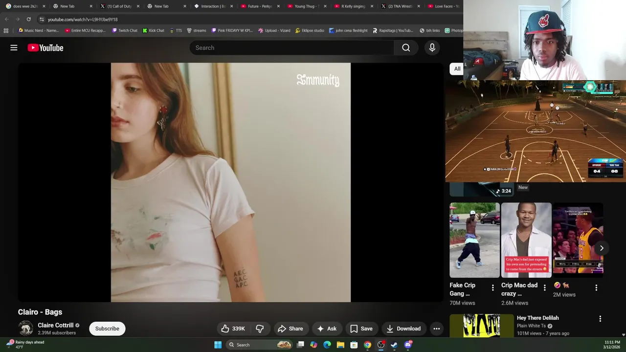Open Claire Cottrill channel avatar

26,329
